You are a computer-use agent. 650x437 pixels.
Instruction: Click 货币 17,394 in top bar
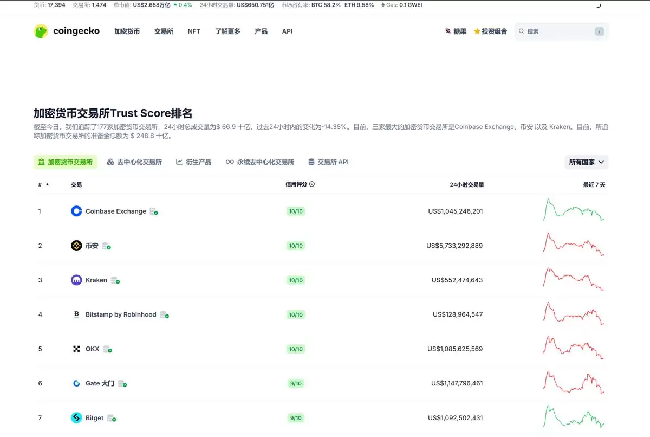pyautogui.click(x=49, y=5)
